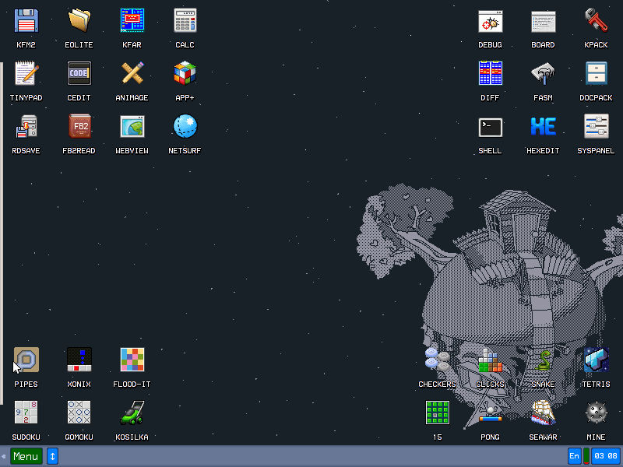Screen dimensions: 623x467
Task: Click the APP+ cube icon
Action: point(185,73)
